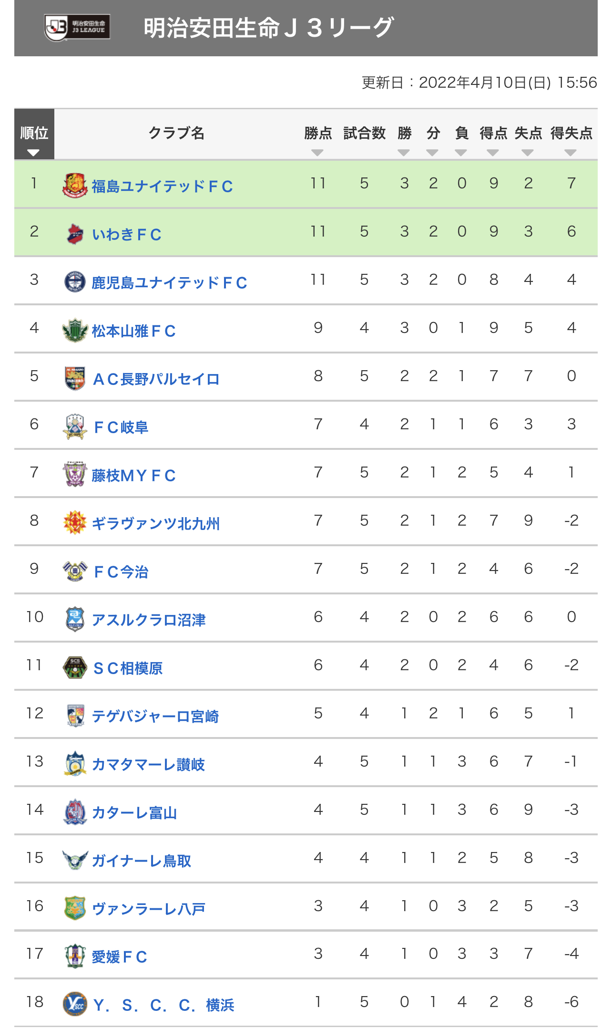Click the 福島ユナイテッドFC club crest

pyautogui.click(x=75, y=186)
